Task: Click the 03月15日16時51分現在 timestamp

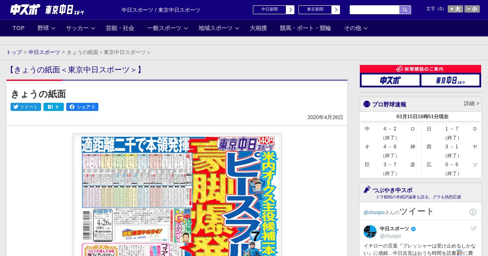Action: pos(423,117)
